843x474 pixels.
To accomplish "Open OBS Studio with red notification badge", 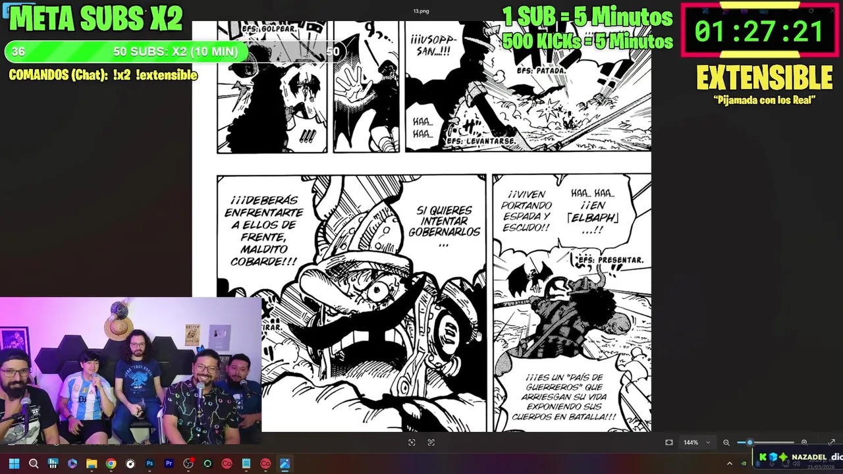I will pos(188,463).
